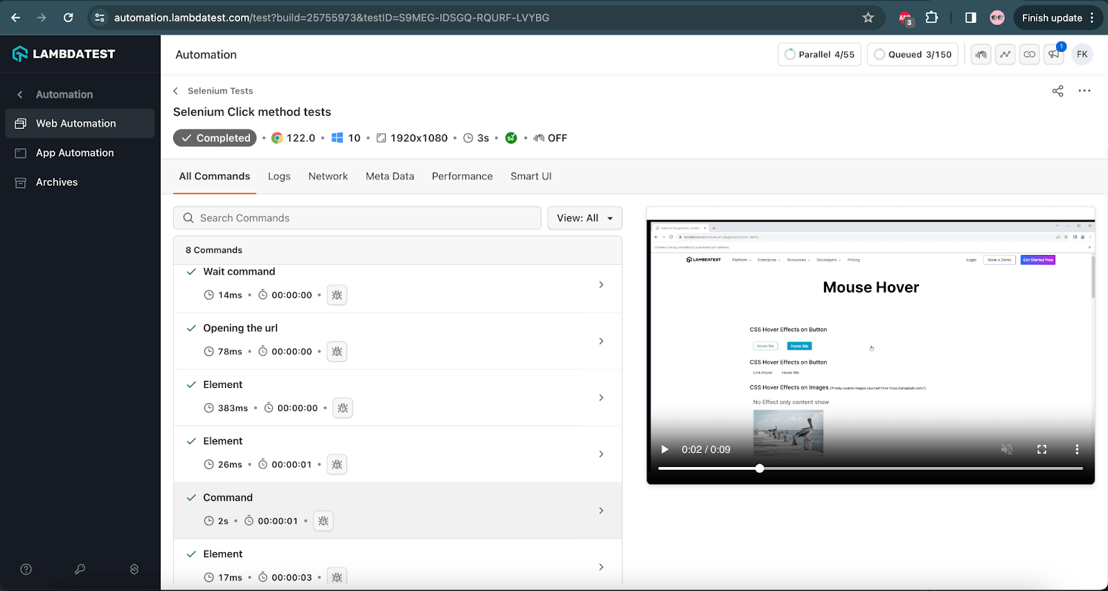Bookmark this page with the star icon
This screenshot has height=591, width=1108.
[868, 18]
